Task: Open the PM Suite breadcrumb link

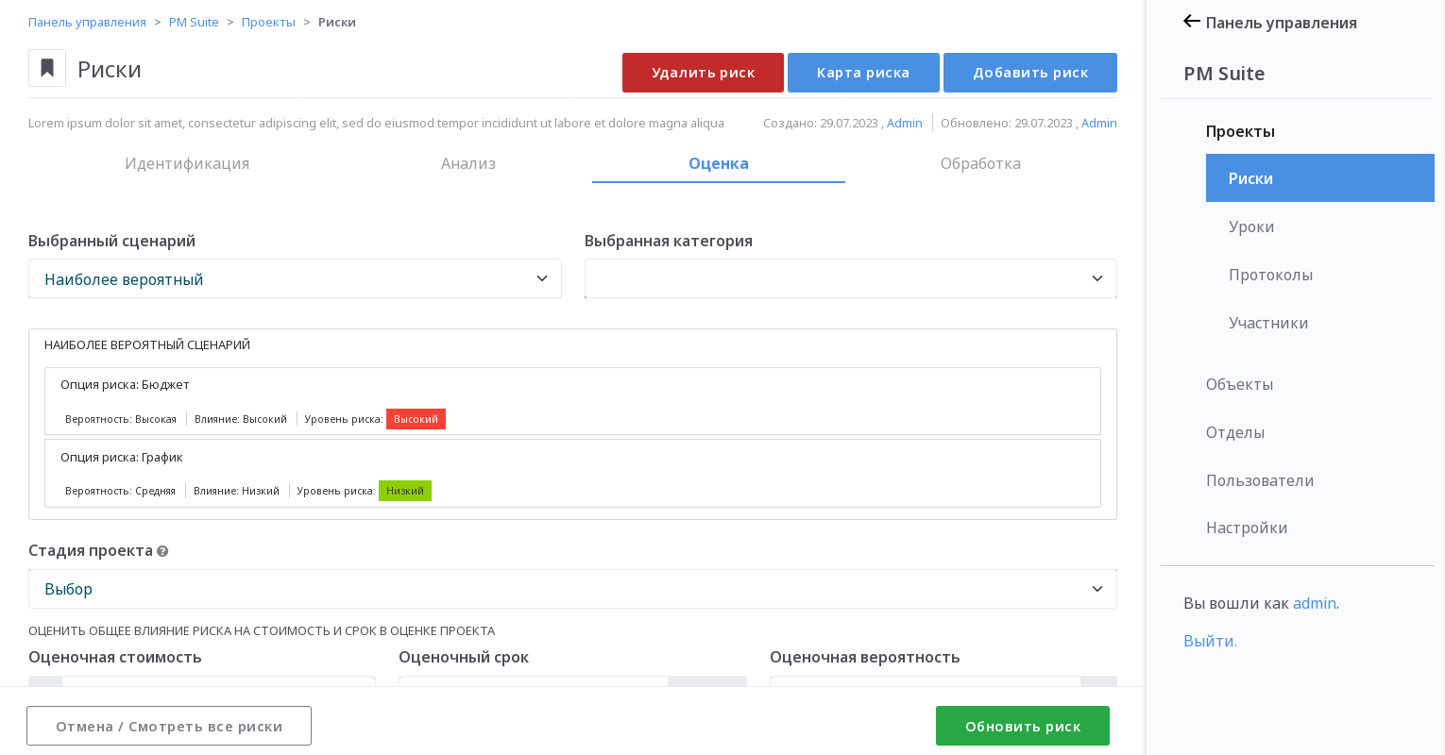Action: pyautogui.click(x=194, y=22)
